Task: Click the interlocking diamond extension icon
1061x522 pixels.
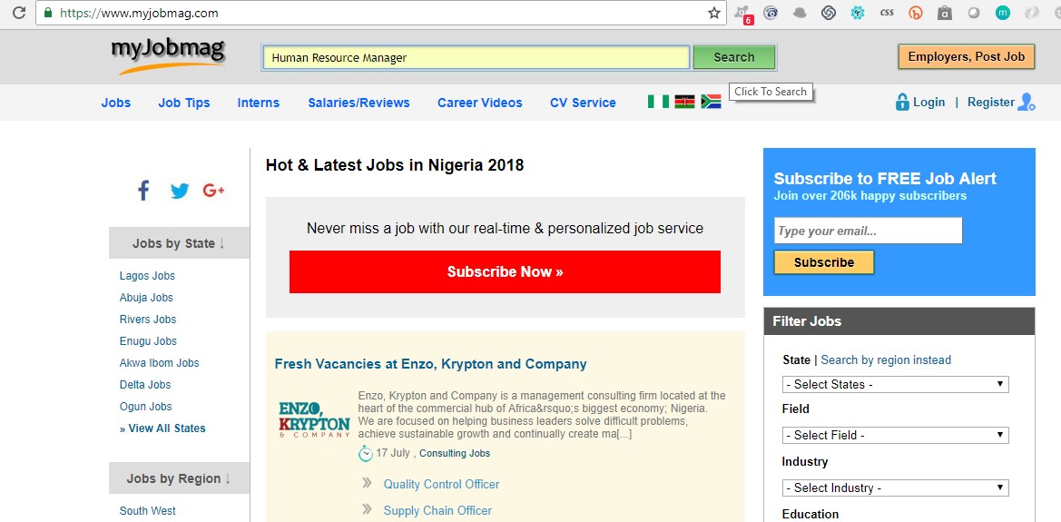Action: click(x=829, y=12)
